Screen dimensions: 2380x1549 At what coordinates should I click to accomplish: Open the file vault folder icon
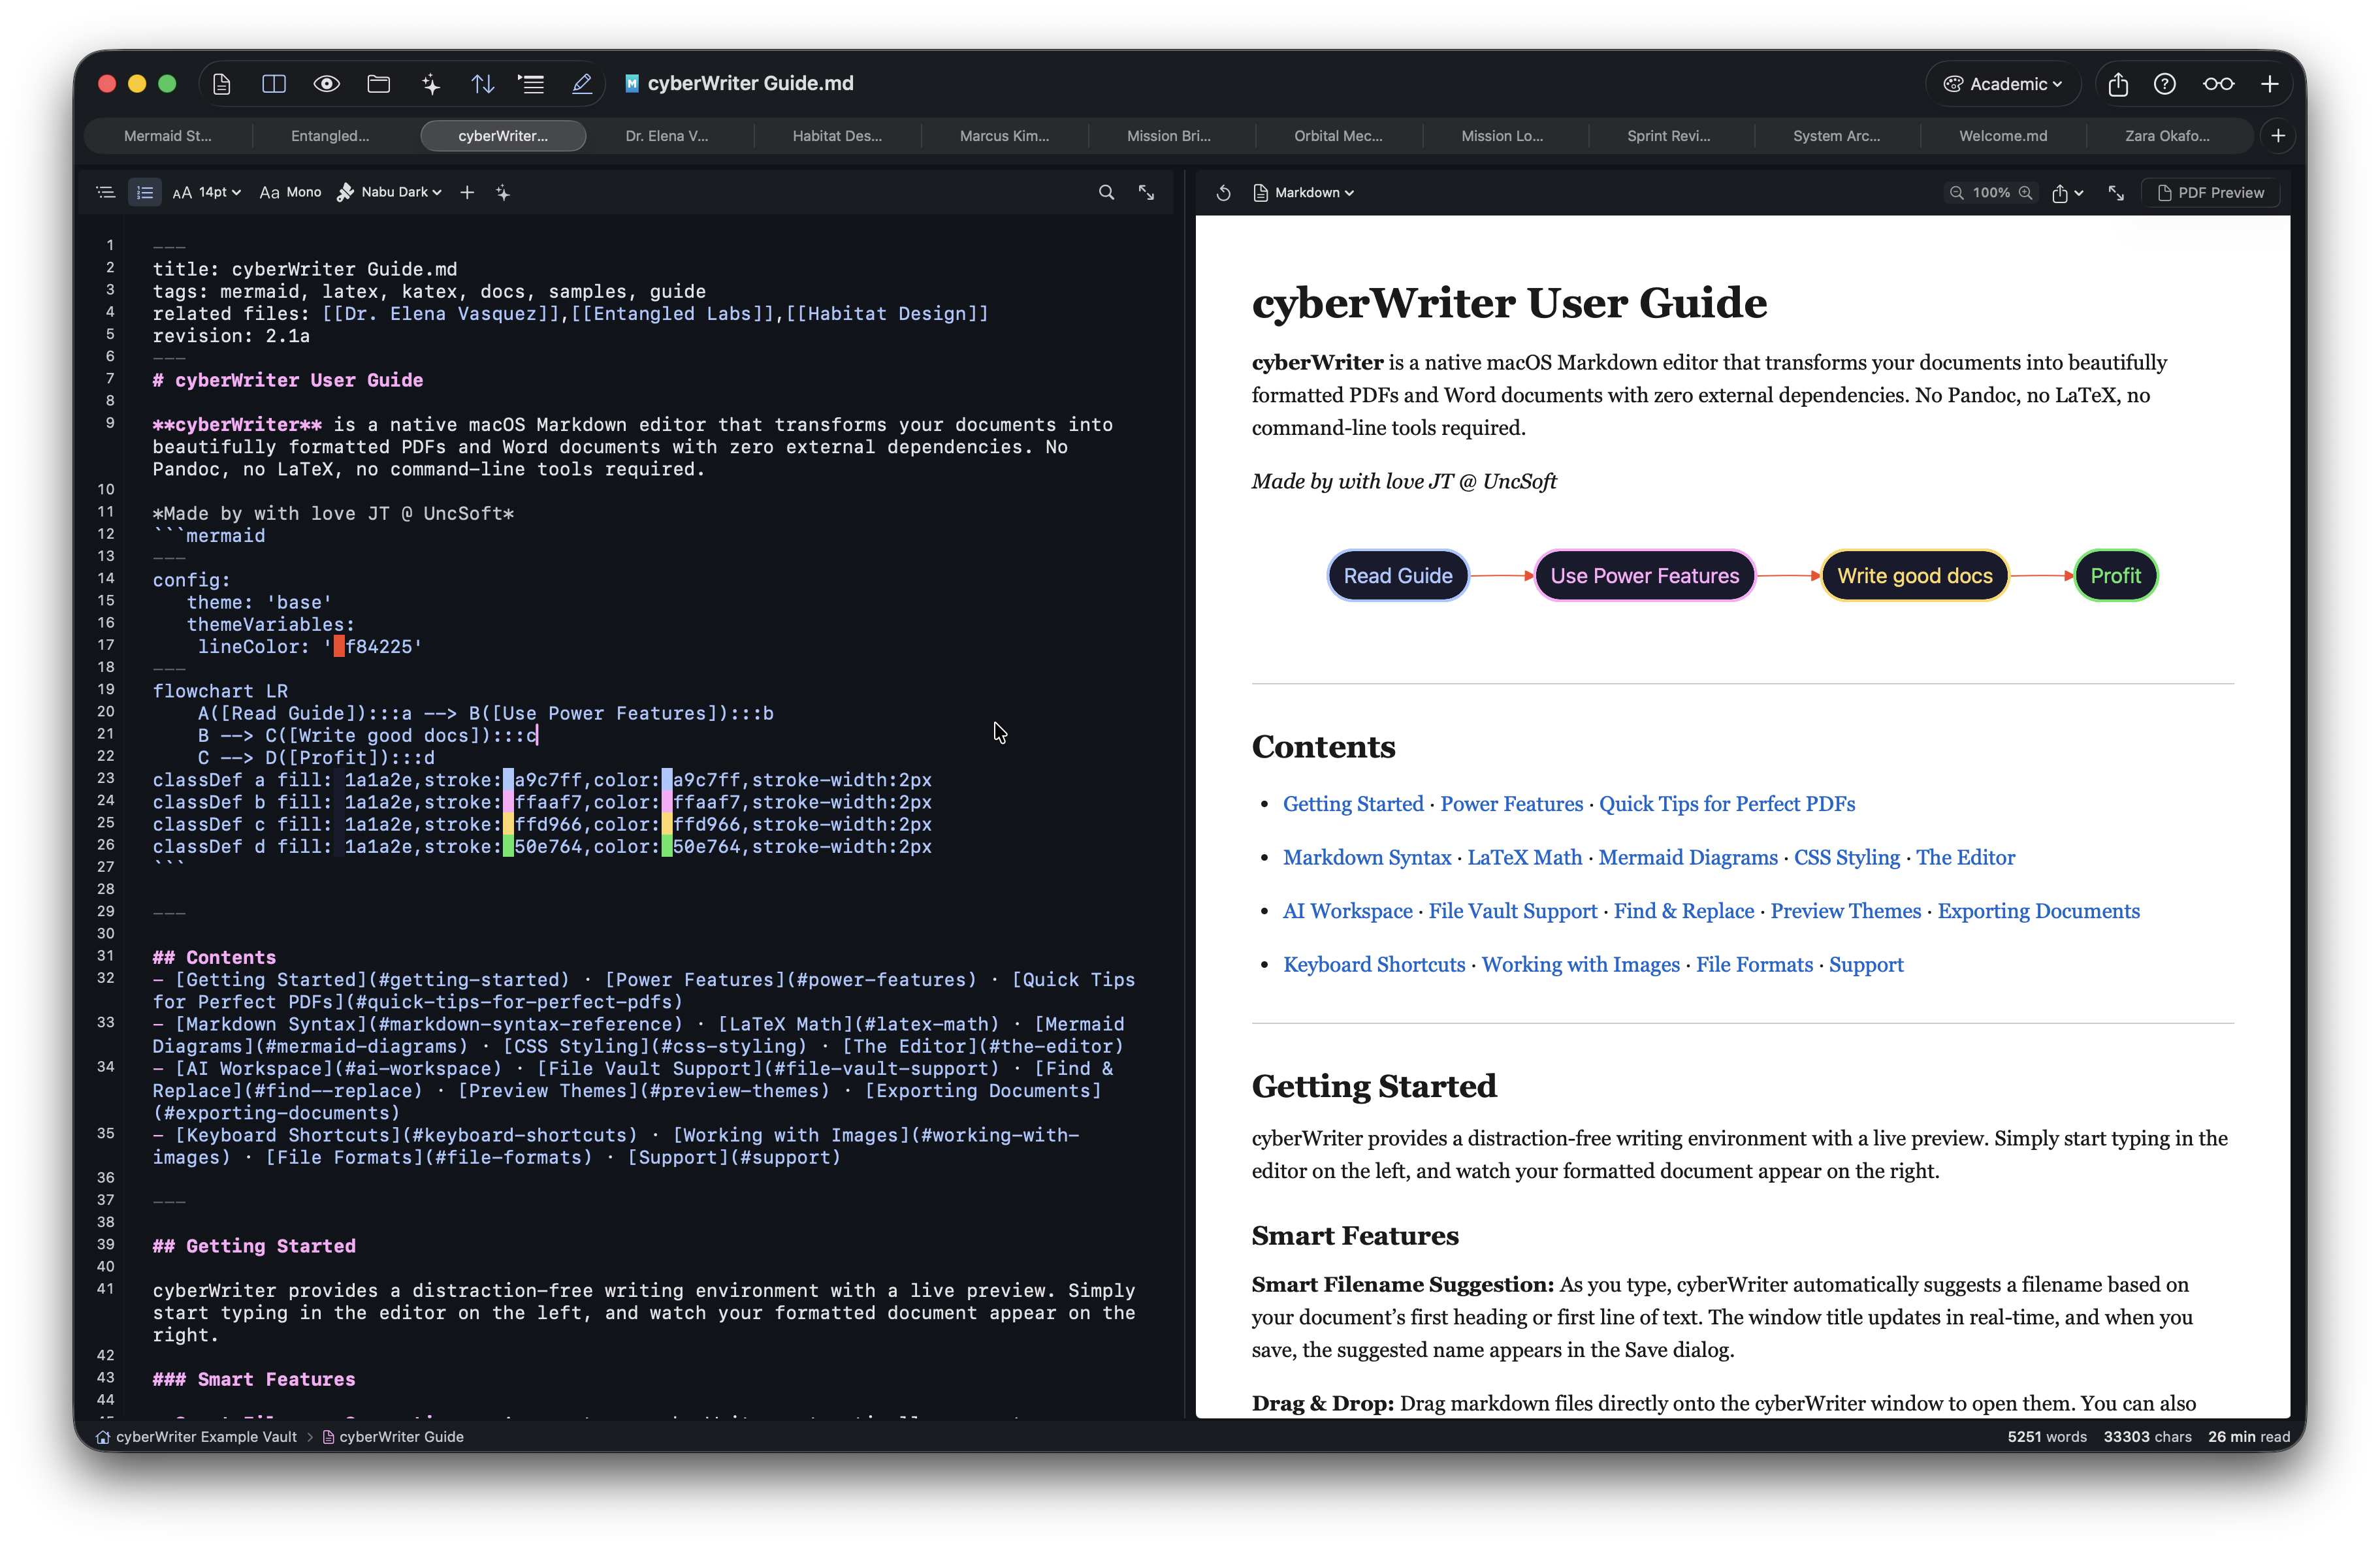[378, 83]
